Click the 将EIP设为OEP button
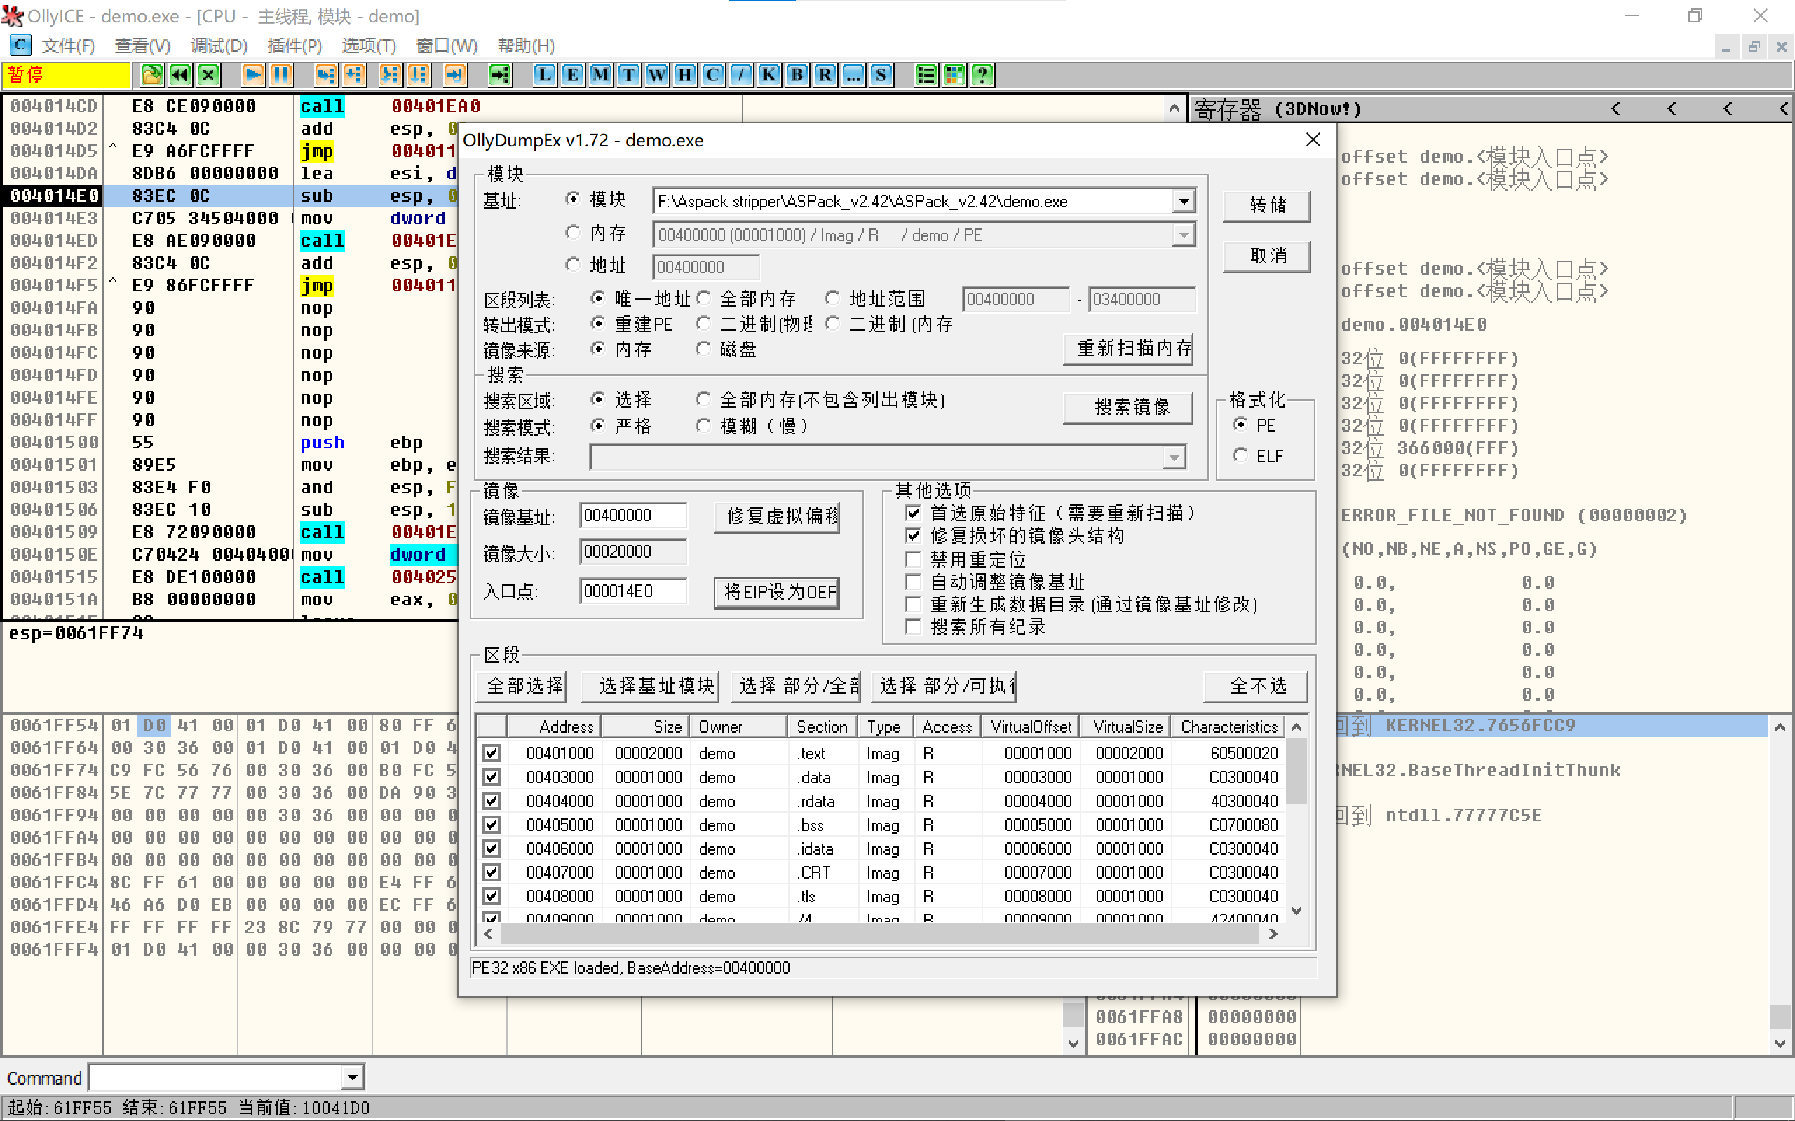 coord(777,593)
